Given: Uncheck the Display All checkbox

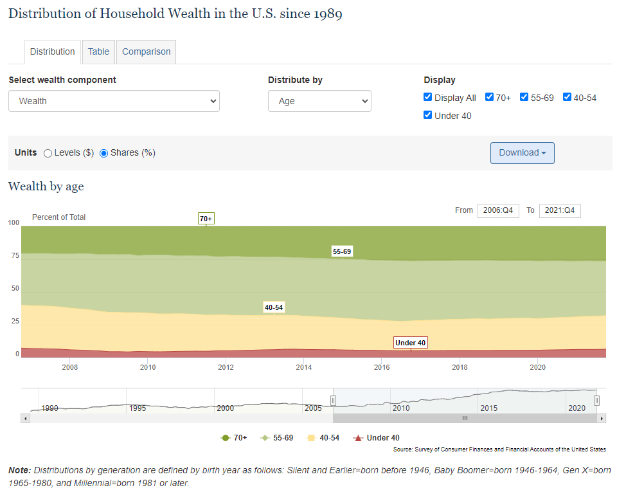Looking at the screenshot, I should click(x=428, y=97).
